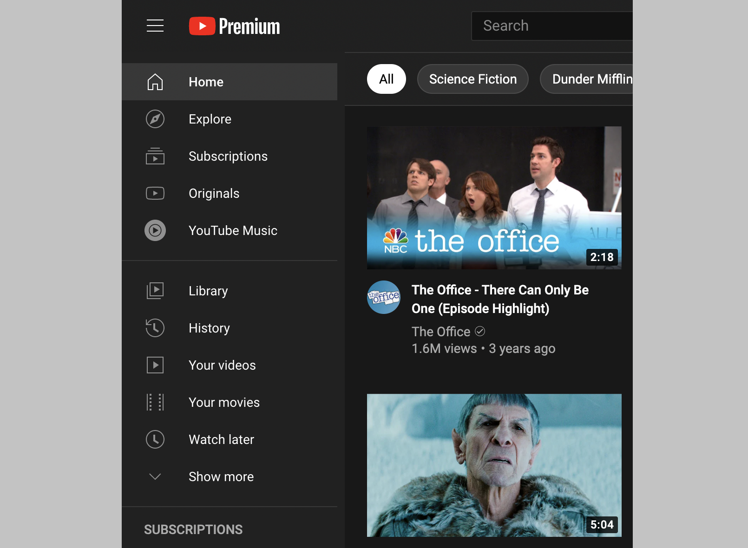This screenshot has height=548, width=748.
Task: Open your Library
Action: coord(208,291)
